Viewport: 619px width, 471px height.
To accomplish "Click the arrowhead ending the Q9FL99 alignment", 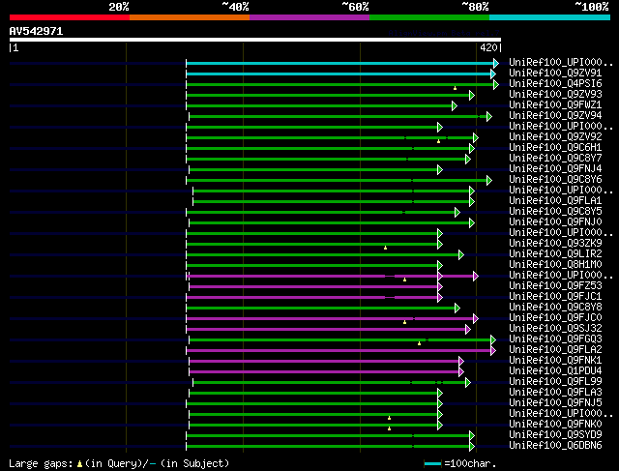I will [x=468, y=383].
